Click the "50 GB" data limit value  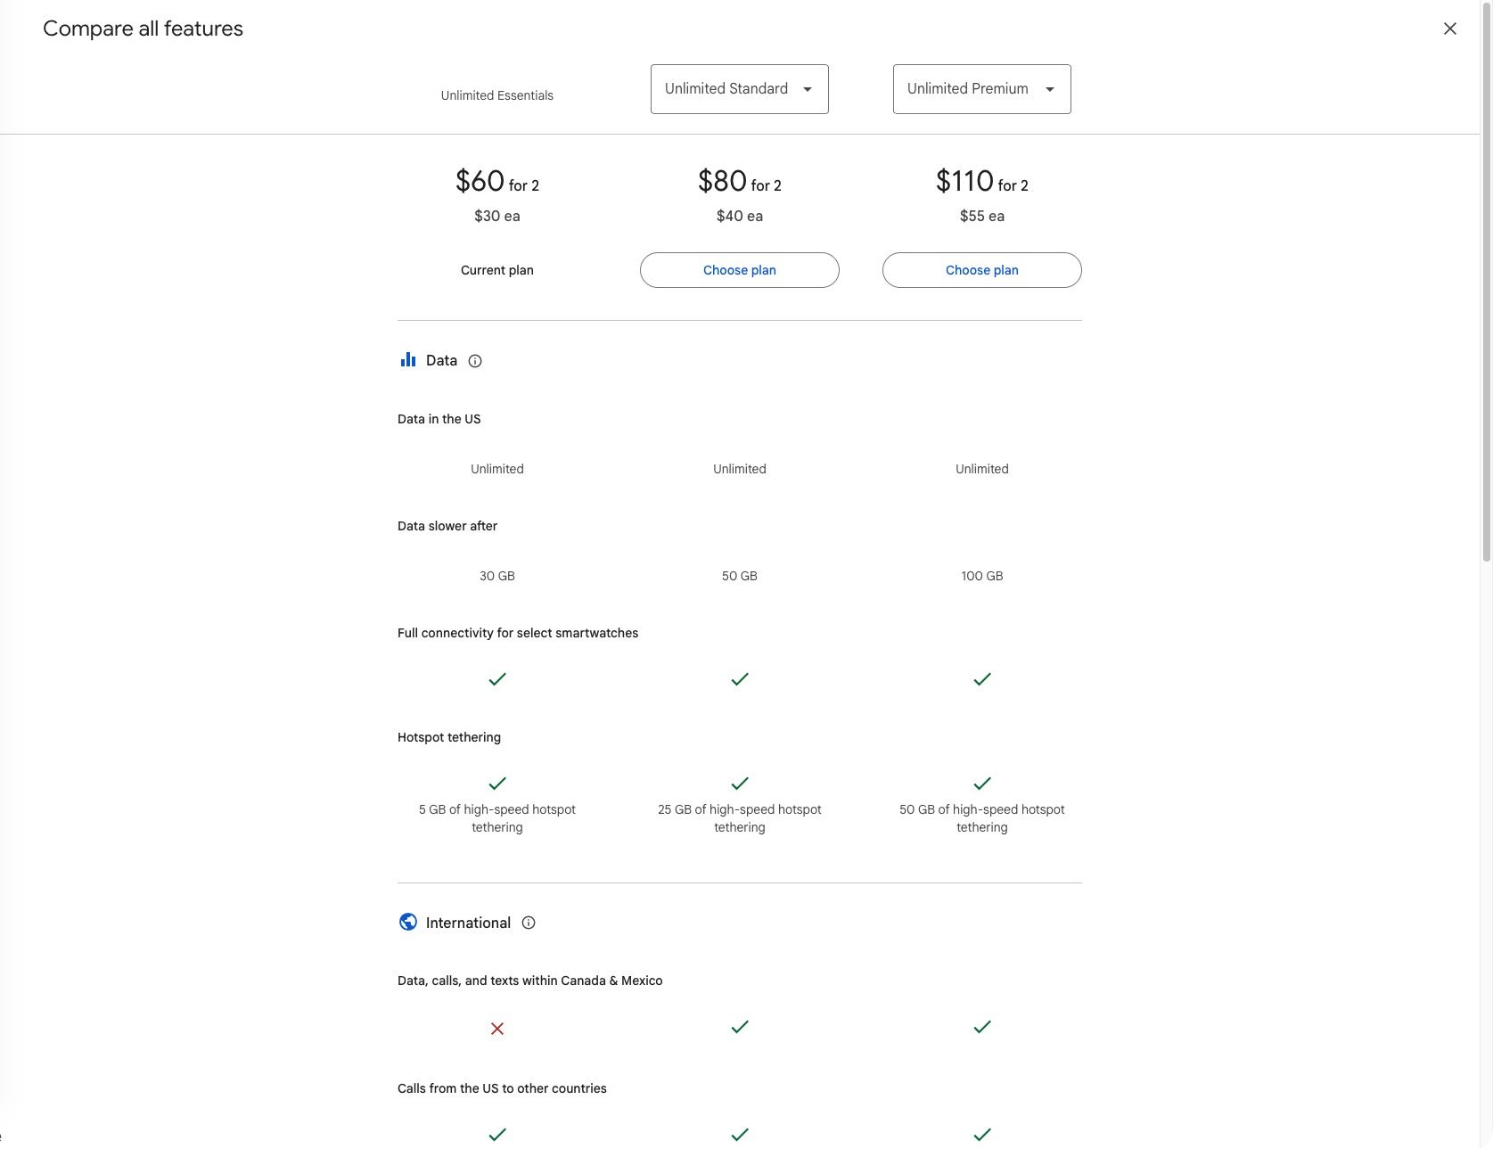[740, 576]
